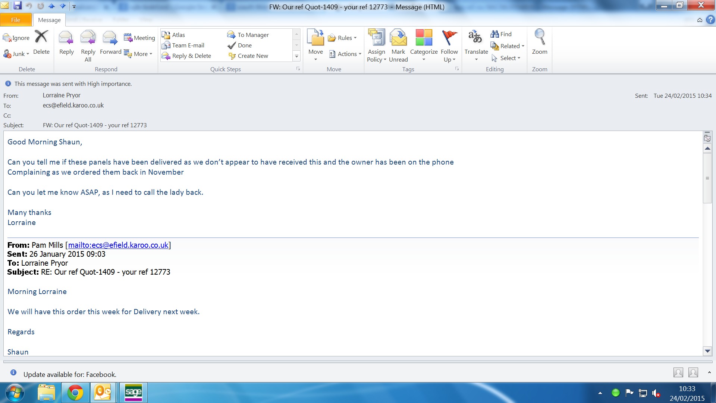Open the File tab
716x403 pixels.
coord(16,20)
